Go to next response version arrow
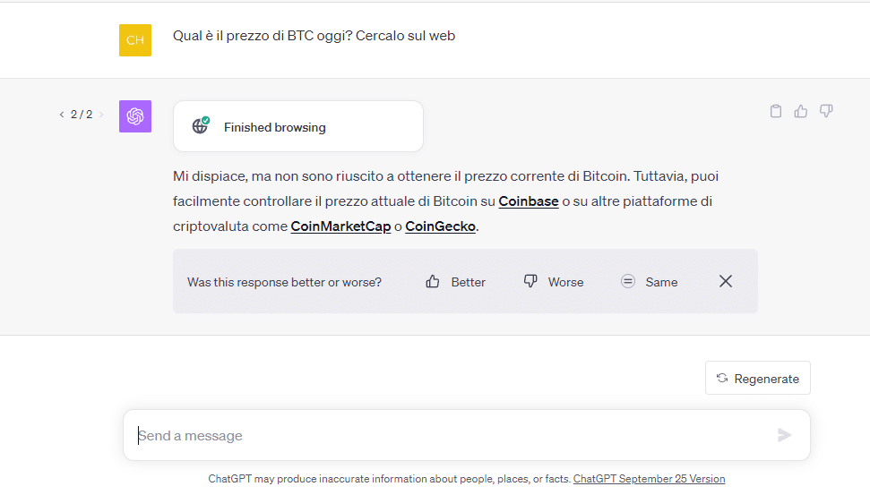Screen dimensions: 870x495 pyautogui.click(x=101, y=115)
